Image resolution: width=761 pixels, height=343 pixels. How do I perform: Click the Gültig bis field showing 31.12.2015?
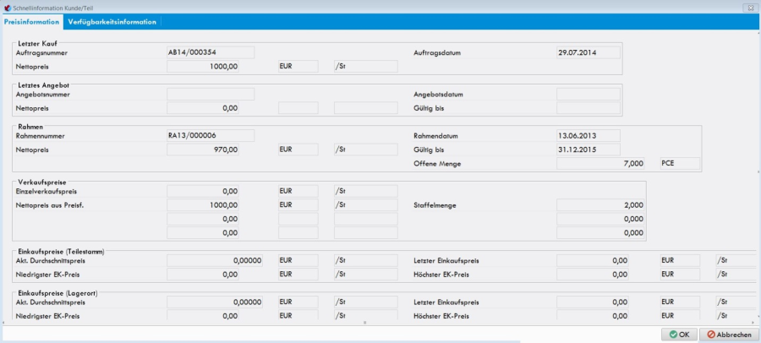coord(588,149)
